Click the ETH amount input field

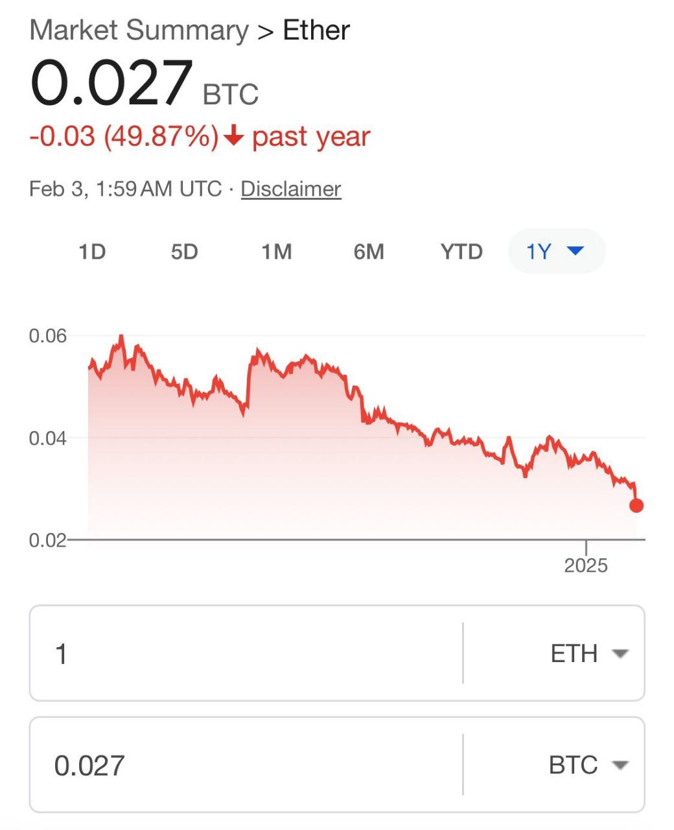point(246,653)
